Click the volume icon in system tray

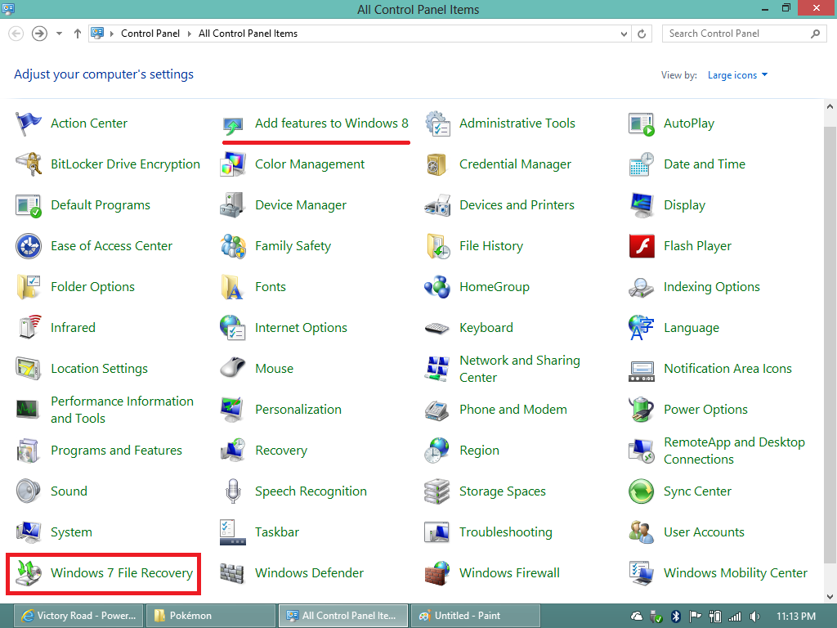[x=754, y=616]
